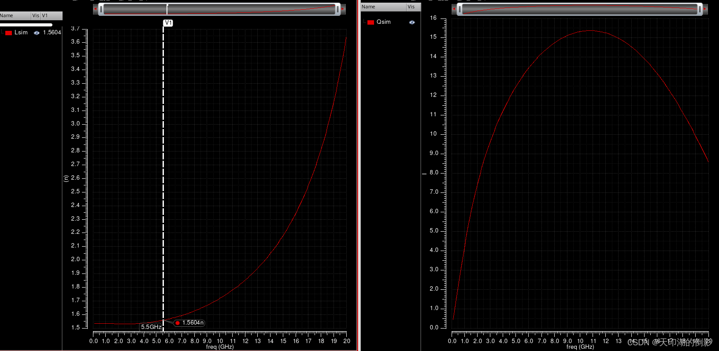Expand the Lsim tree node
The height and width of the screenshot is (351, 719).
point(2,32)
